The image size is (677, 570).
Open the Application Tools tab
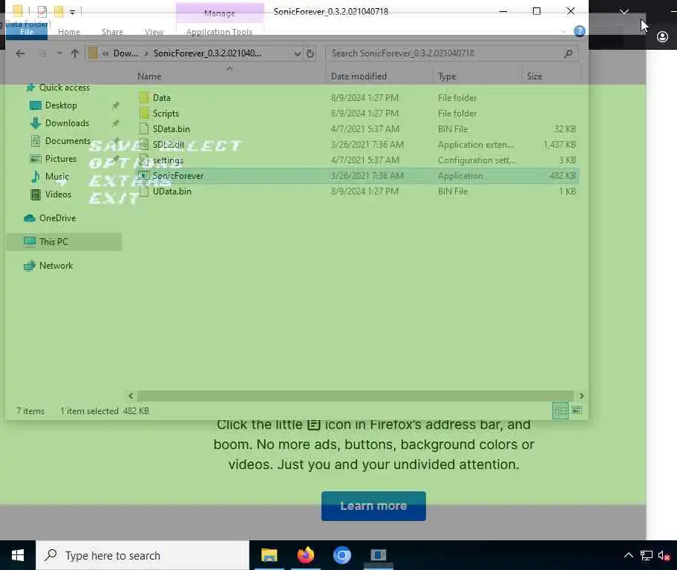point(219,32)
